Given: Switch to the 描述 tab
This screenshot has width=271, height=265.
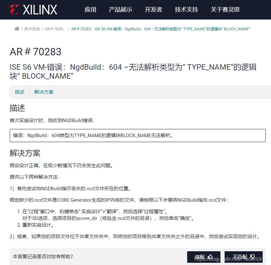Looking at the screenshot, I should coord(20,92).
